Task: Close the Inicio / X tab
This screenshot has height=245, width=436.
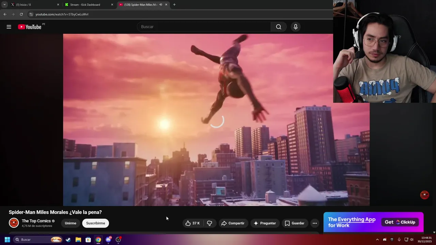Action: [58, 5]
